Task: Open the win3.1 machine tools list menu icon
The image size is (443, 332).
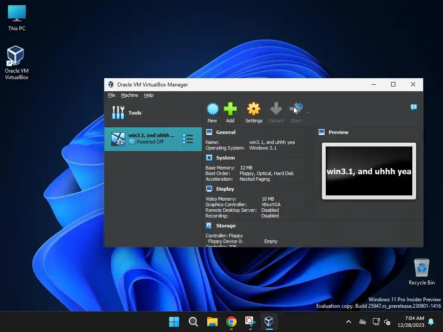Action: tap(188, 139)
